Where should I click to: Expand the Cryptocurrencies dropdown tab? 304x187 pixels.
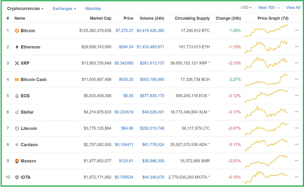(25, 9)
